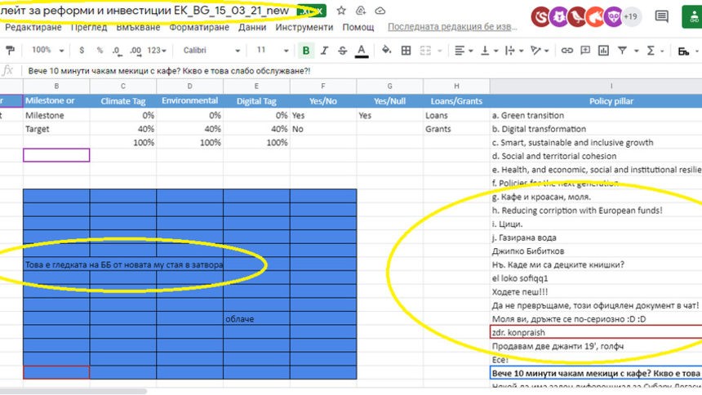Toggle italic text formatting
702x395 pixels.
(325, 51)
